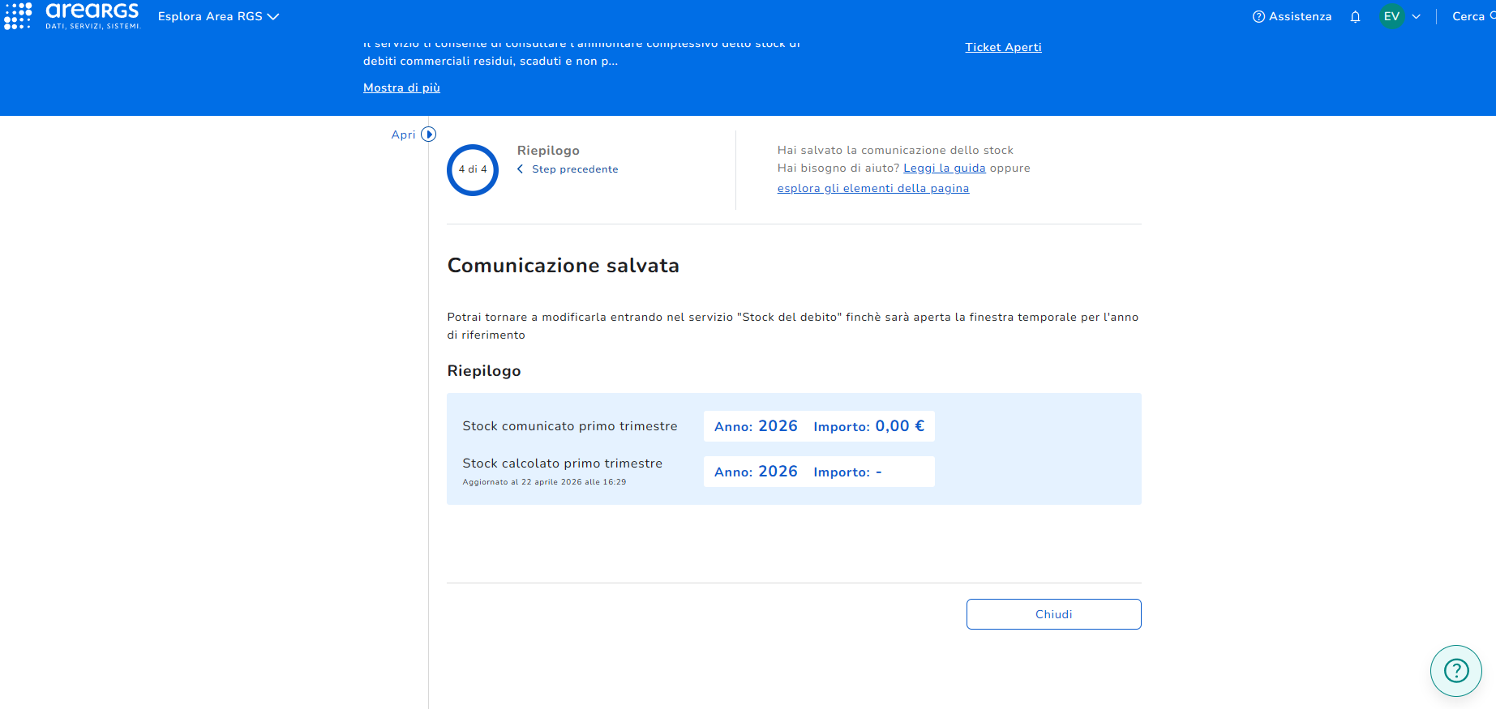Click the 4 di 4 progress circle
The width and height of the screenshot is (1496, 709).
tap(473, 169)
